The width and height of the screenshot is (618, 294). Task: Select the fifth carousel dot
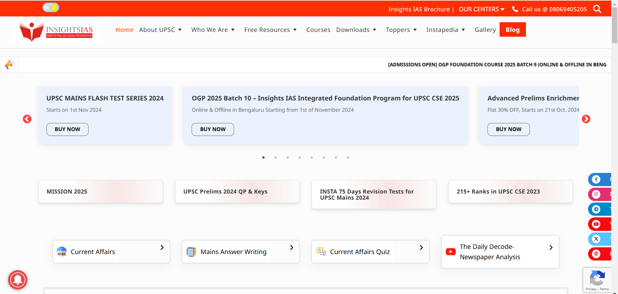click(x=312, y=157)
